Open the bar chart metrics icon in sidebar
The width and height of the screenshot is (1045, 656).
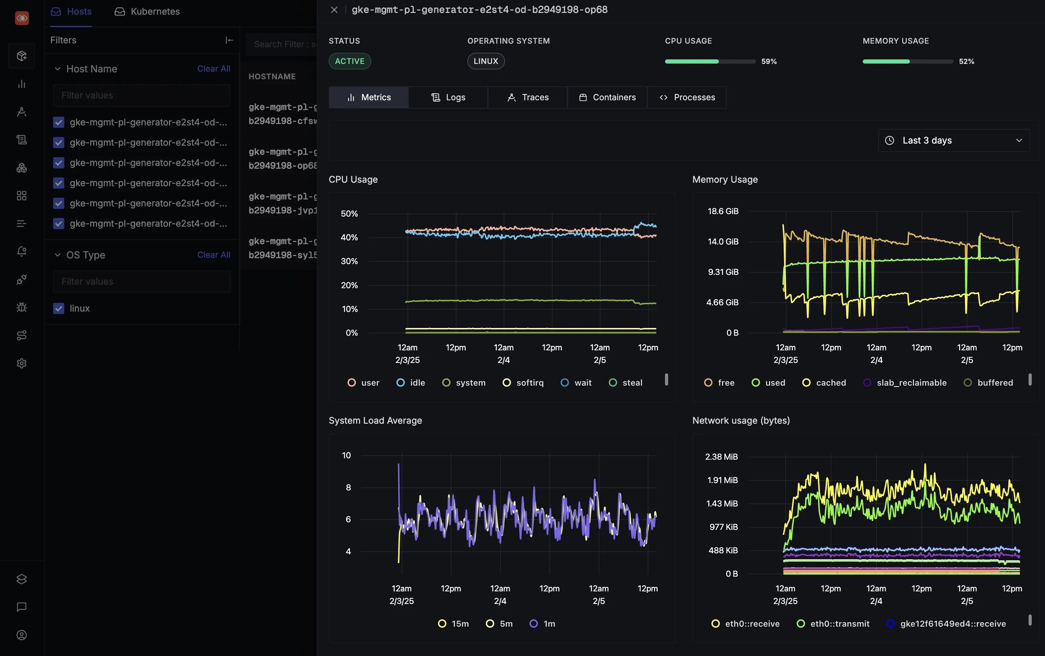coord(22,84)
